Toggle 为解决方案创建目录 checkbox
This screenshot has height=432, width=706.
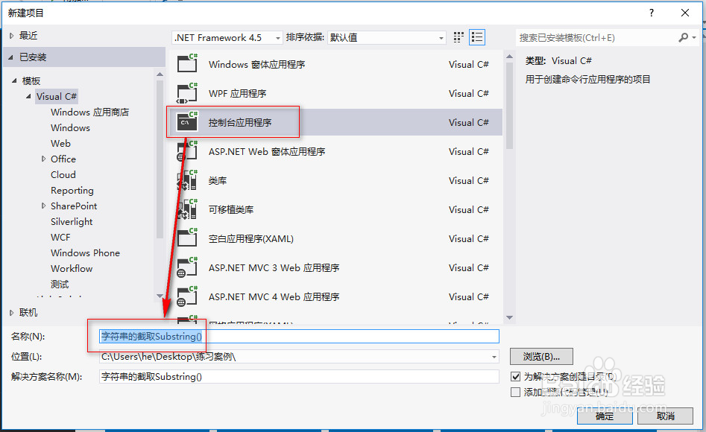pyautogui.click(x=516, y=377)
